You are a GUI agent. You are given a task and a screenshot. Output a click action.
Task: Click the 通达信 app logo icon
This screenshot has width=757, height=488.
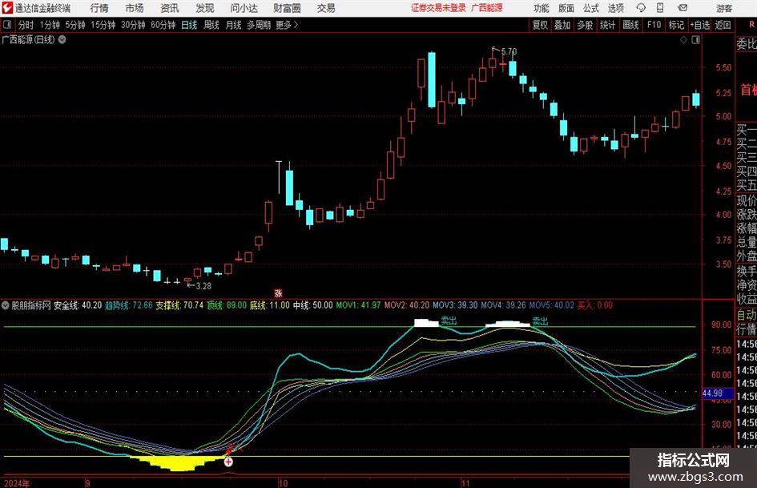coord(7,8)
